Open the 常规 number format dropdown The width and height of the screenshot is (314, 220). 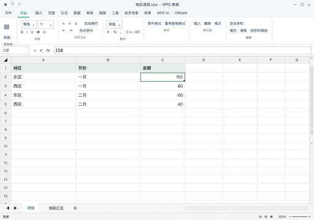click(114, 24)
